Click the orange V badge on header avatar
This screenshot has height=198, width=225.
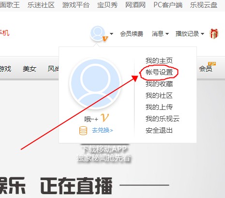point(105,38)
